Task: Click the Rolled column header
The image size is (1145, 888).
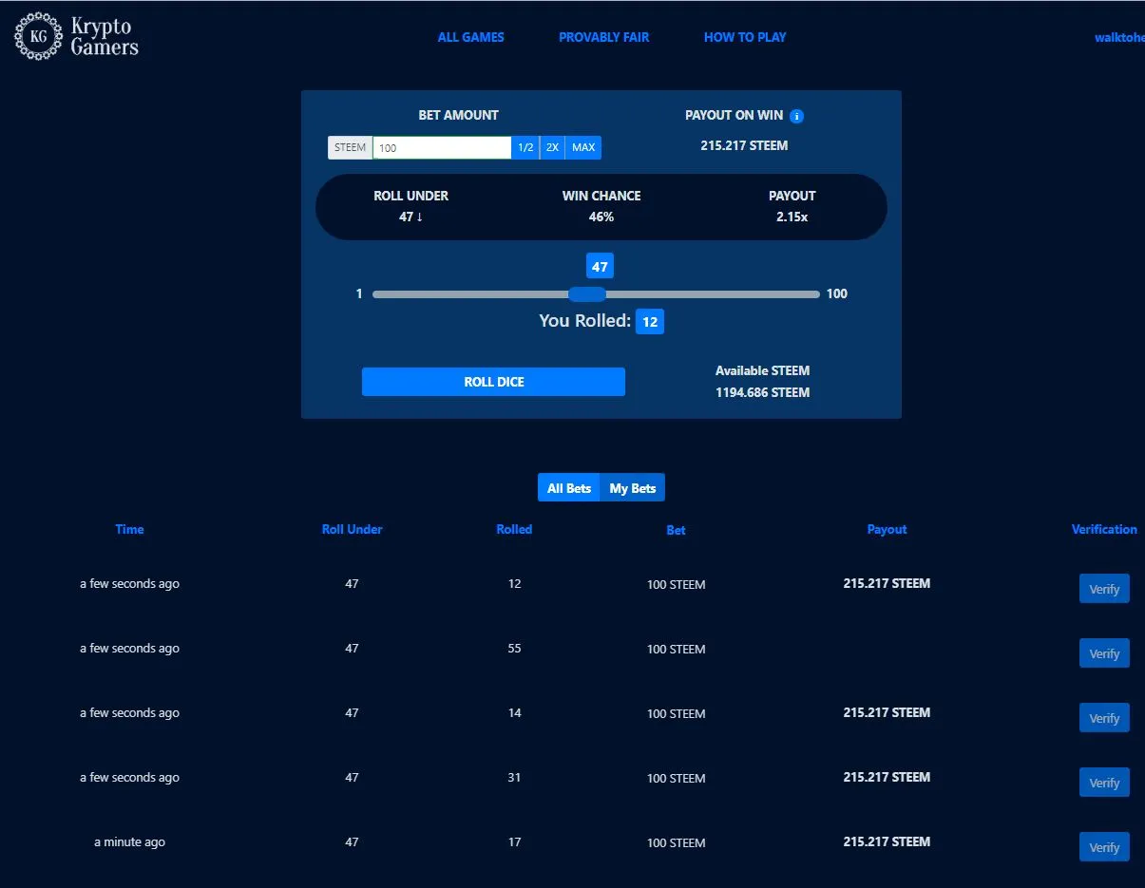Action: [x=514, y=529]
